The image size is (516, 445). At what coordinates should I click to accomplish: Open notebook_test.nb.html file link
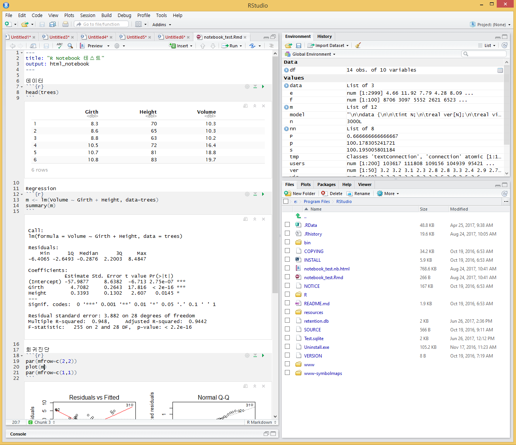[x=327, y=269]
